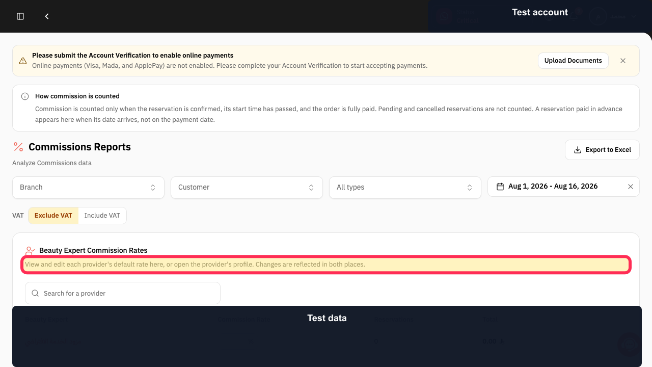Click the info icon beside How commission is counted
652x367 pixels.
(25, 96)
